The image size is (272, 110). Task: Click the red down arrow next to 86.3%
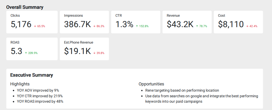tap(94, 26)
